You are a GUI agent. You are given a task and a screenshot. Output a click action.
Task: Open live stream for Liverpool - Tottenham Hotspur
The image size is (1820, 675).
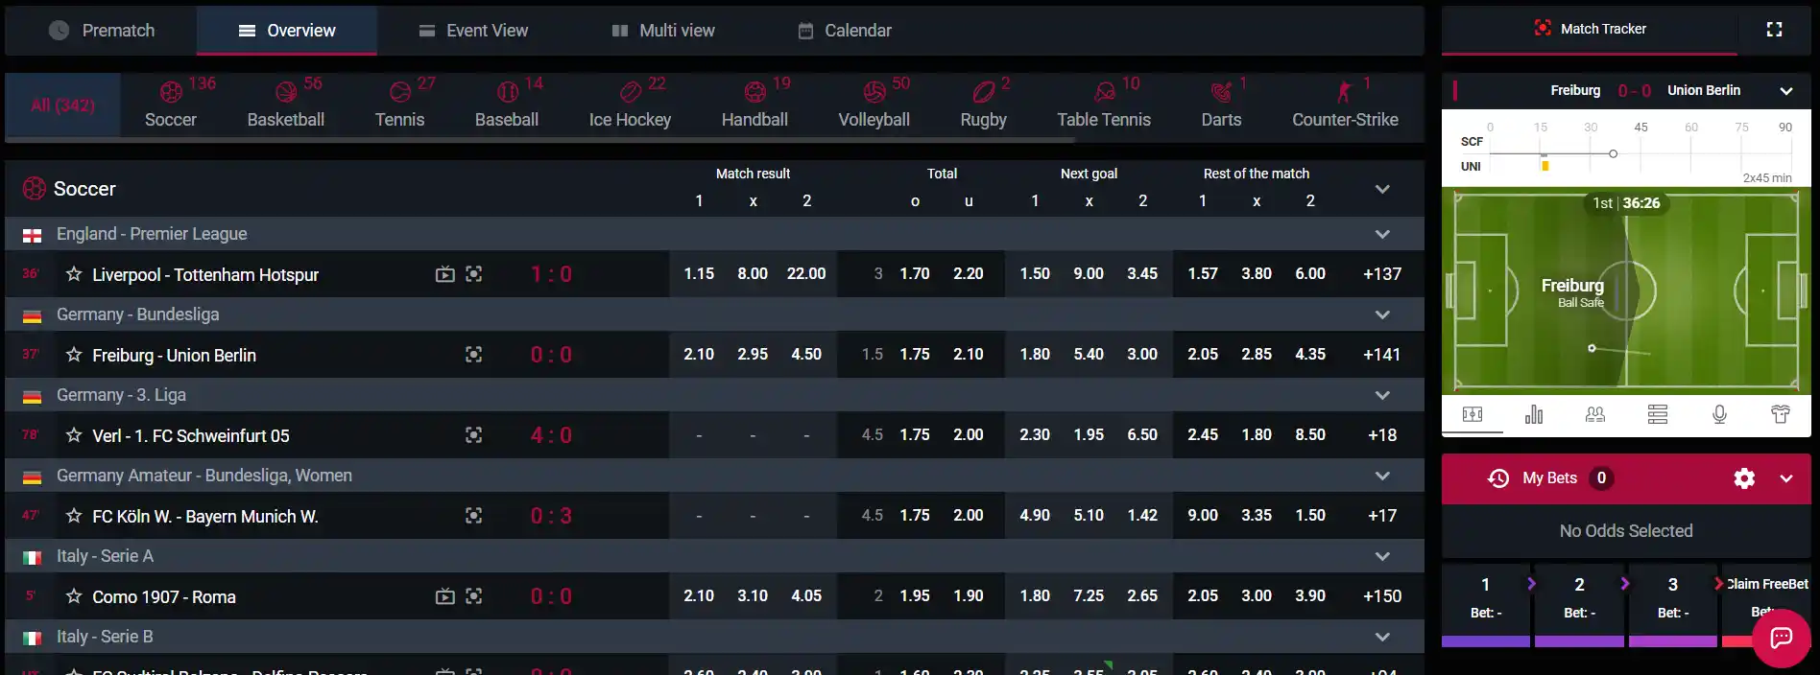click(444, 274)
